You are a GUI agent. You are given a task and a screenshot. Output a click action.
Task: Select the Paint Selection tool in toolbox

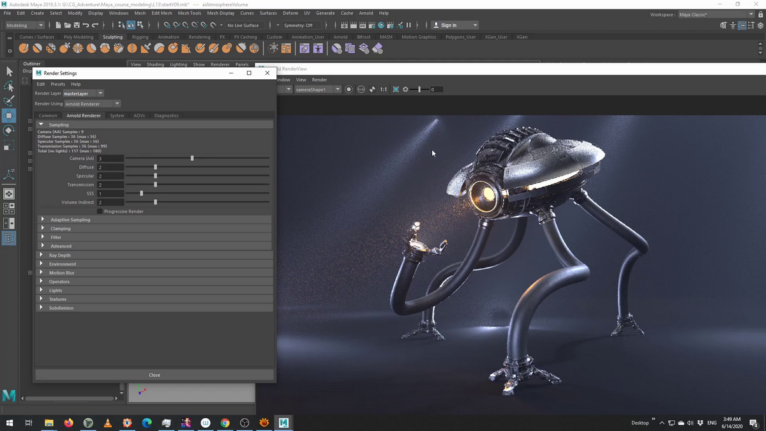pyautogui.click(x=9, y=101)
